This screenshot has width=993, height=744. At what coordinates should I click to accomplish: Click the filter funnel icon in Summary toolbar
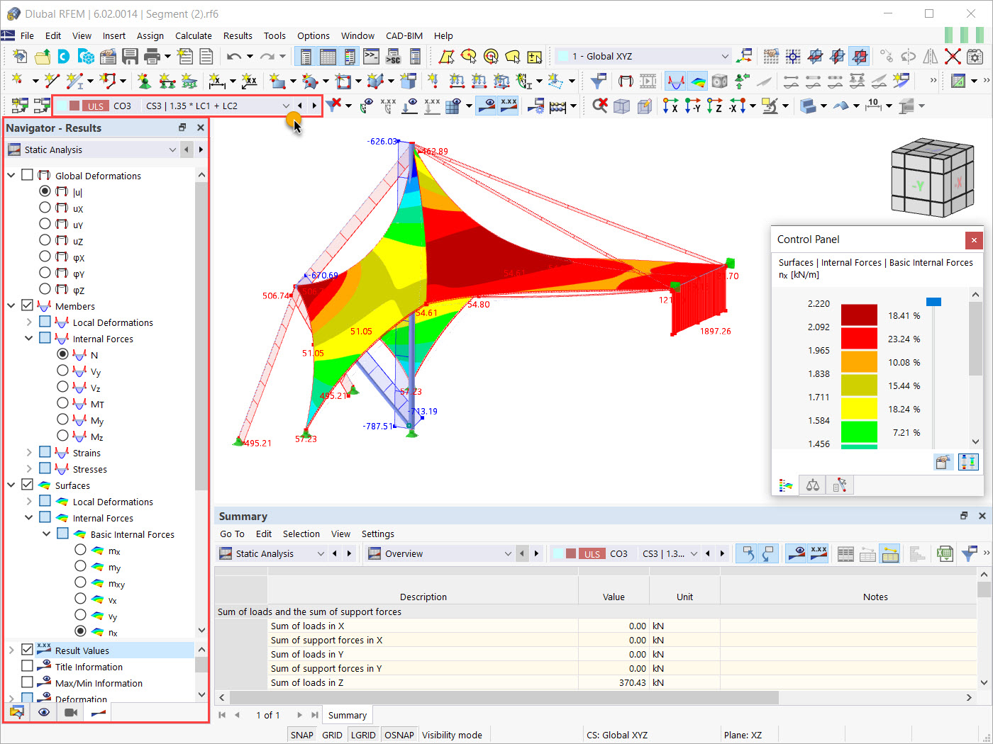click(x=968, y=554)
